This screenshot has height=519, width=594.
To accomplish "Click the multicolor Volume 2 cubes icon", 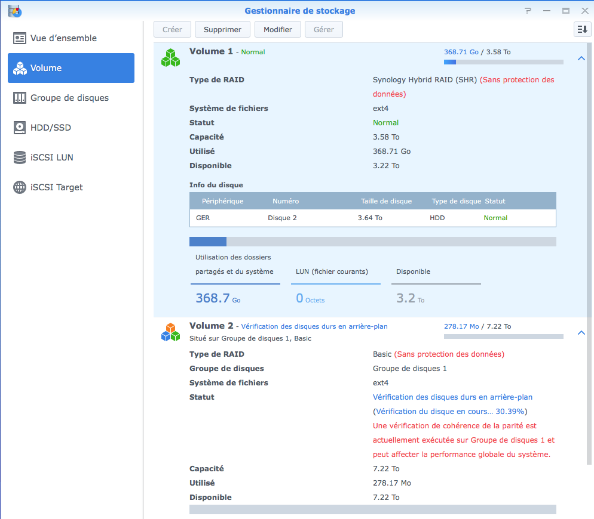I will click(170, 332).
